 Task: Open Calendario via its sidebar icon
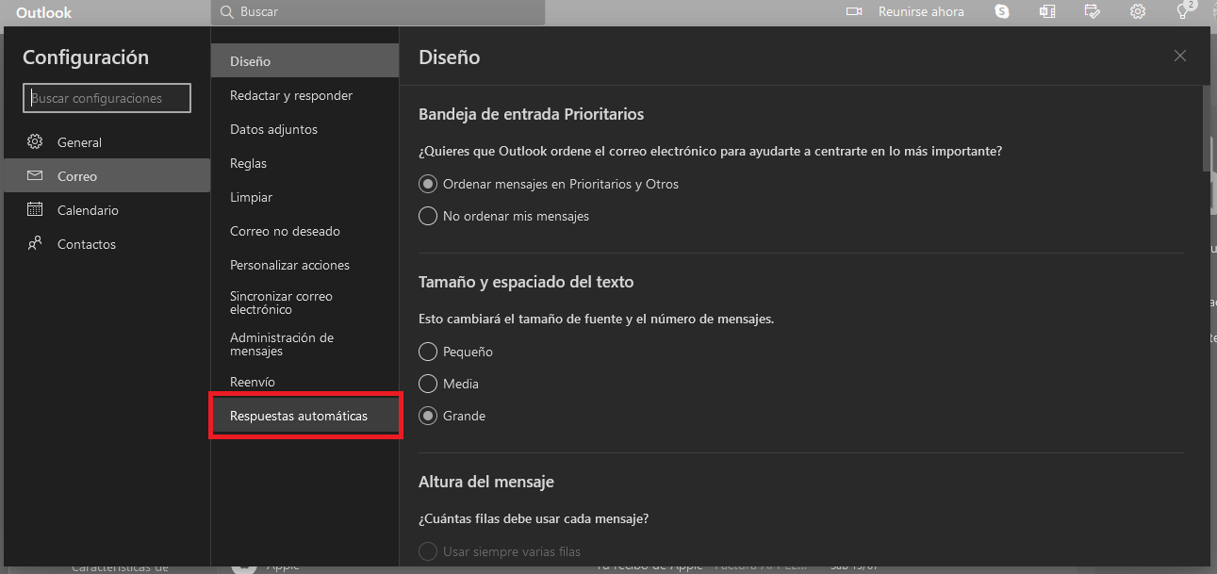pyautogui.click(x=35, y=209)
